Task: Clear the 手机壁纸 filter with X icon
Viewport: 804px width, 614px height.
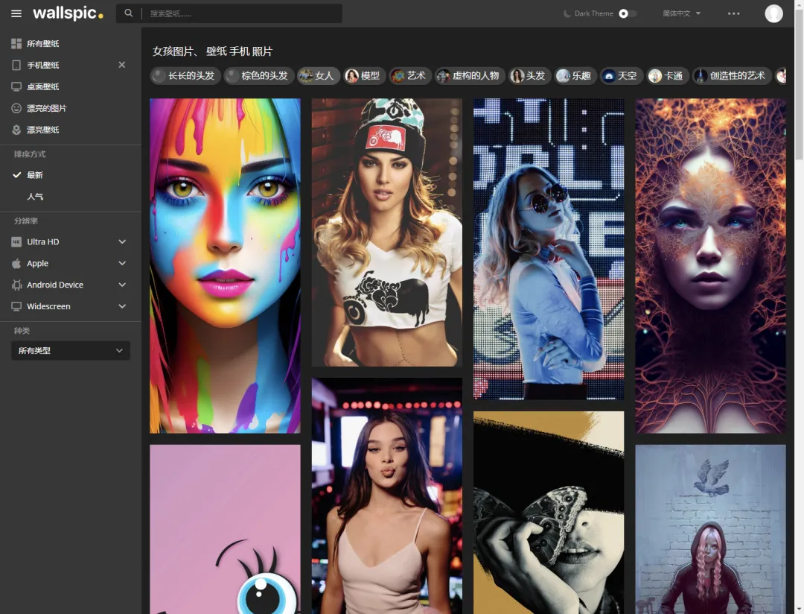Action: 122,65
